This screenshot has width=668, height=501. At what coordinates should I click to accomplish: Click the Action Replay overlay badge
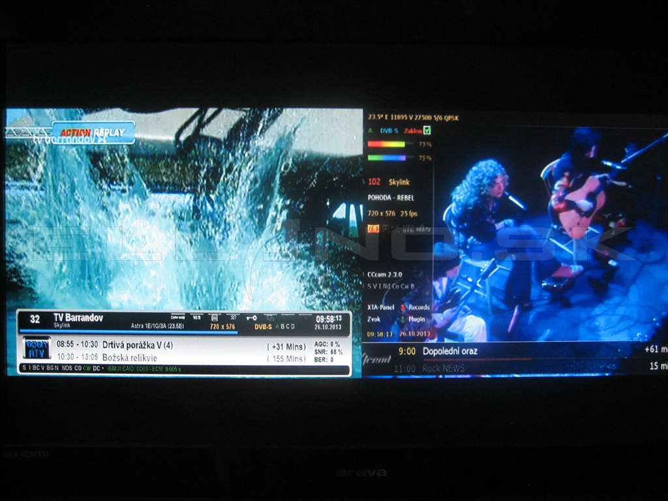tap(93, 132)
